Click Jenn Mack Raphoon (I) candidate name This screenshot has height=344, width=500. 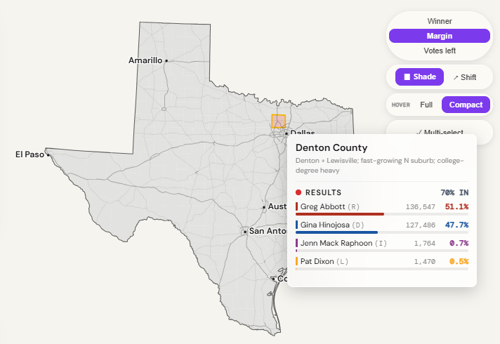pos(343,243)
